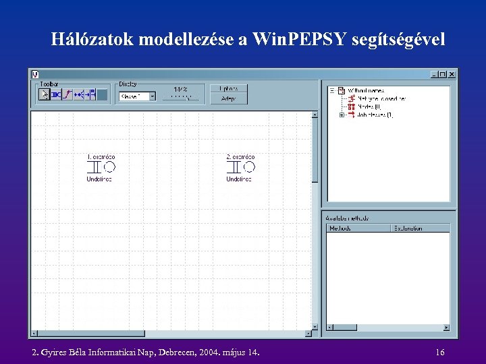Screen dimensions: 486x364
Task: Click methods list scrollbar right arrow
Action: [x=447, y=328]
